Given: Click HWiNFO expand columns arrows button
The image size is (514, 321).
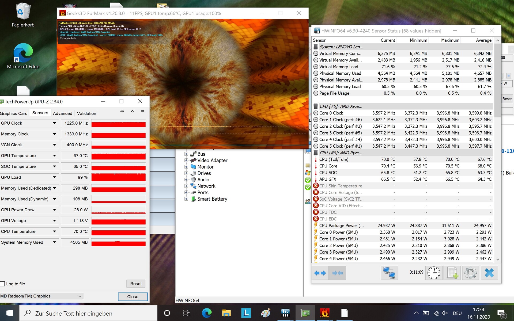Looking at the screenshot, I should pyautogui.click(x=320, y=273).
